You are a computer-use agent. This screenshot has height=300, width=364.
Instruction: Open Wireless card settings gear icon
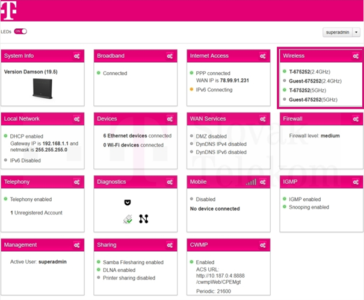point(356,56)
